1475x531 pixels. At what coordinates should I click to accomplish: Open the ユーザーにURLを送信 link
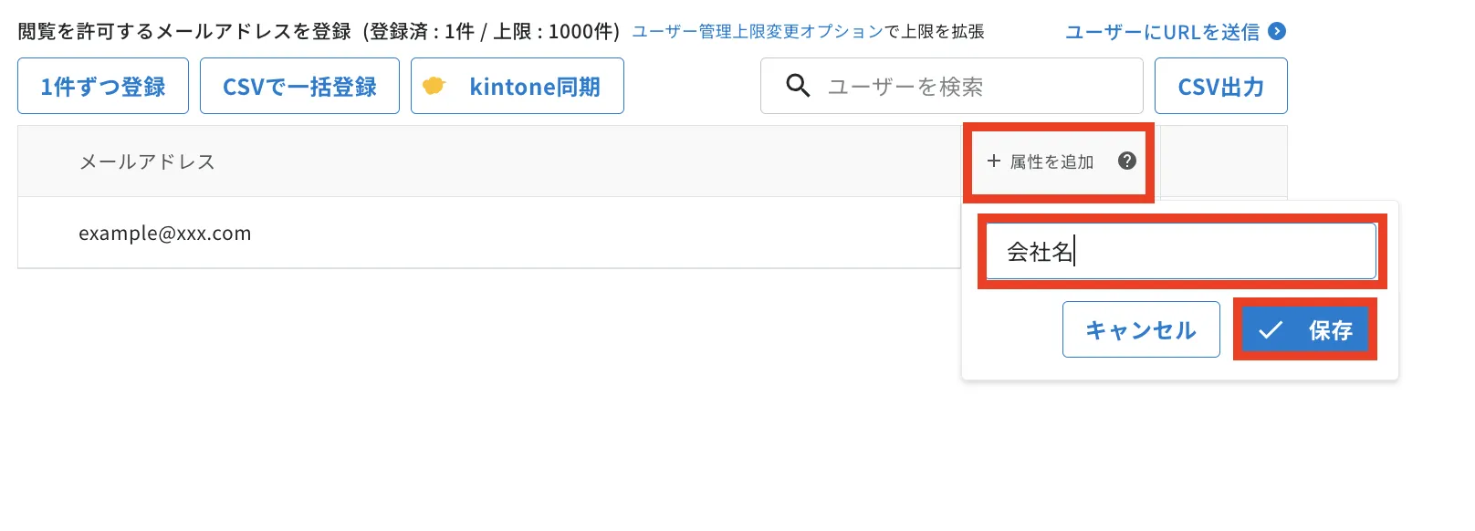coord(1162,32)
